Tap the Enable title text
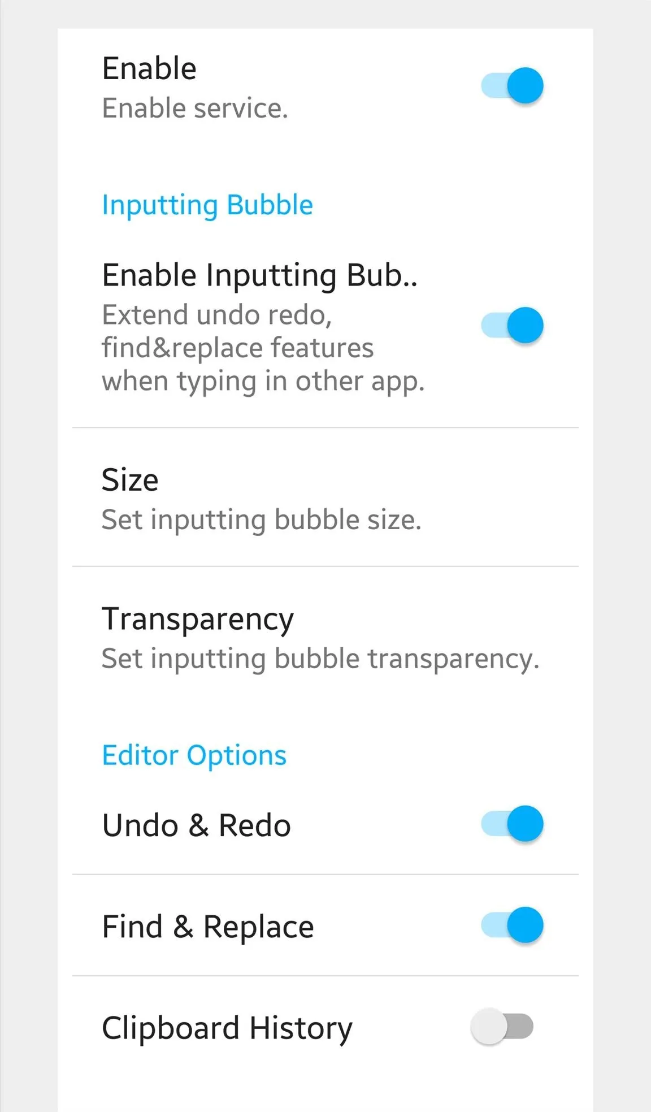Image resolution: width=651 pixels, height=1112 pixels. (x=149, y=68)
